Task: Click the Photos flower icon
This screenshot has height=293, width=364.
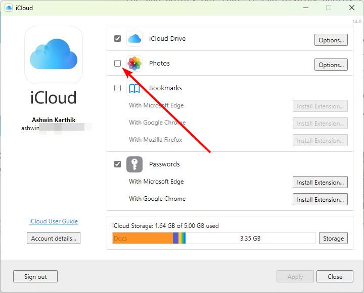Action: [134, 63]
